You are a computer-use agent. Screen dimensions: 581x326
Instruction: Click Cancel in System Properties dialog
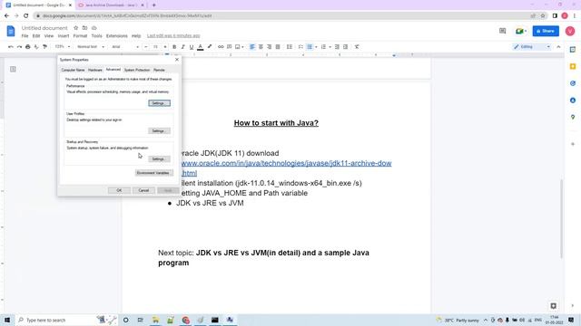143,190
